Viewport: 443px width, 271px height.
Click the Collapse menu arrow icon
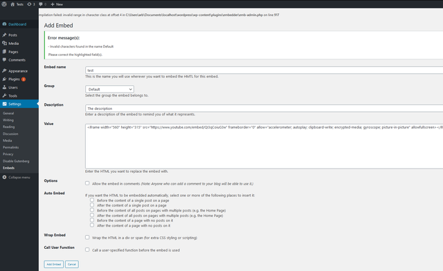pyautogui.click(x=4, y=177)
